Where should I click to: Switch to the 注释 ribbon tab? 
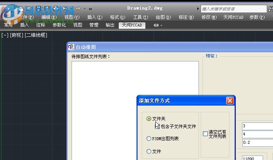click(41, 25)
